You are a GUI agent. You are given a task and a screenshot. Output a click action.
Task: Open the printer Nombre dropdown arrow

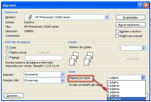(107, 17)
